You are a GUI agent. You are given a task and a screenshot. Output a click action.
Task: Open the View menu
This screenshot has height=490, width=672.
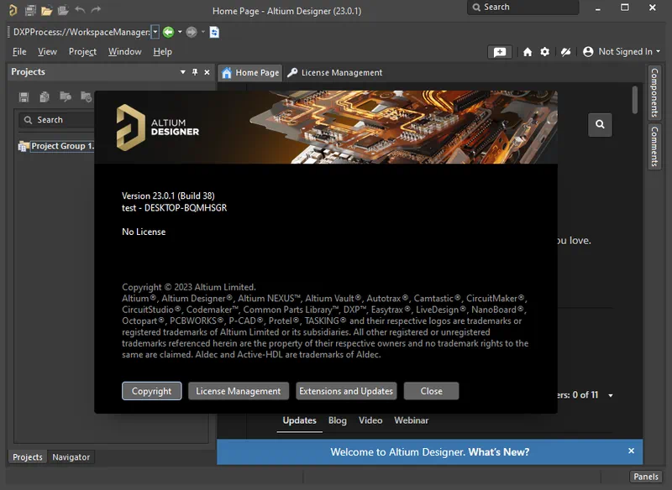coord(47,52)
